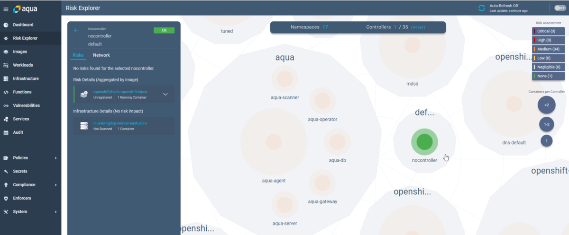Toggle the Critical (0) risk filter
Viewport: 569px width, 235px height.
(548, 31)
